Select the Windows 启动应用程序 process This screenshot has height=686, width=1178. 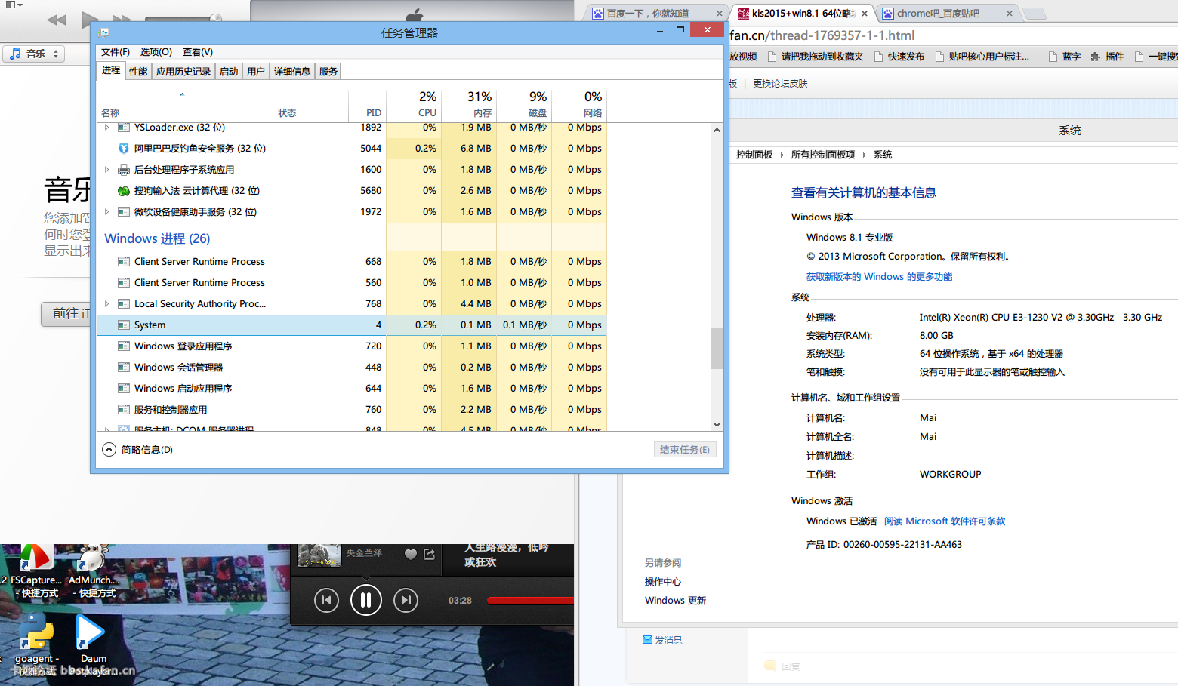click(x=183, y=389)
